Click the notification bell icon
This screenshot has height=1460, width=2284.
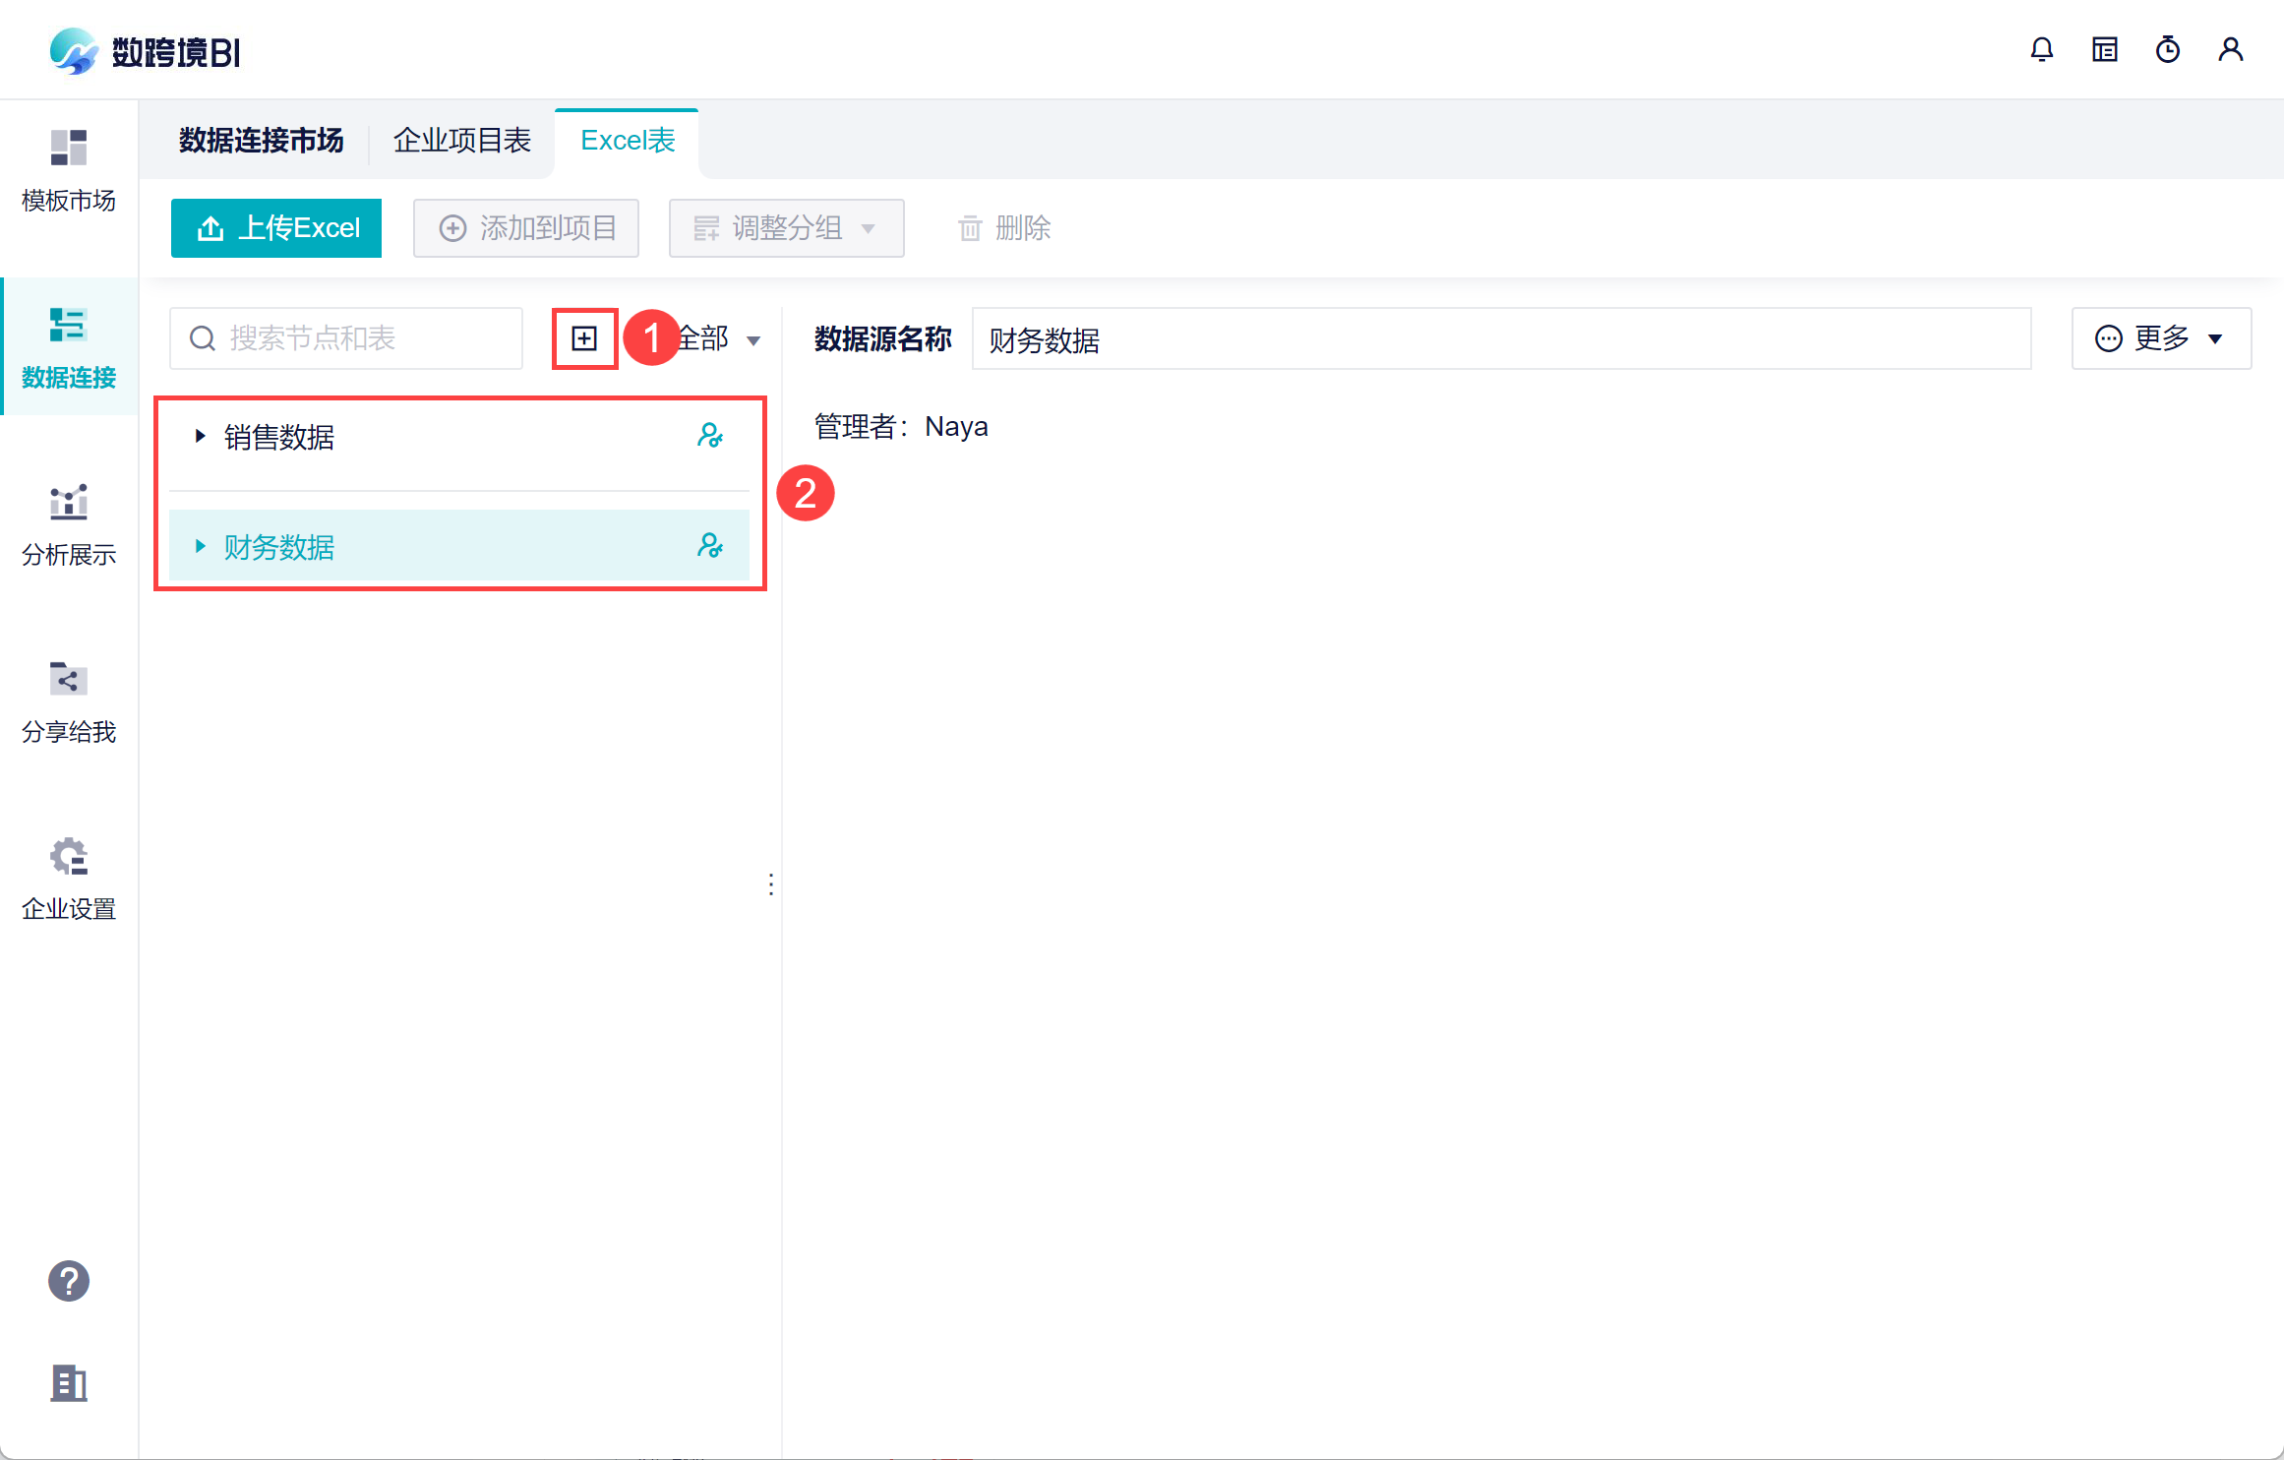(x=2042, y=49)
